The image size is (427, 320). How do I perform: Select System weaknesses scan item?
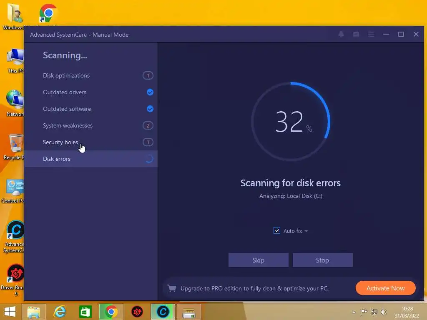coord(90,125)
